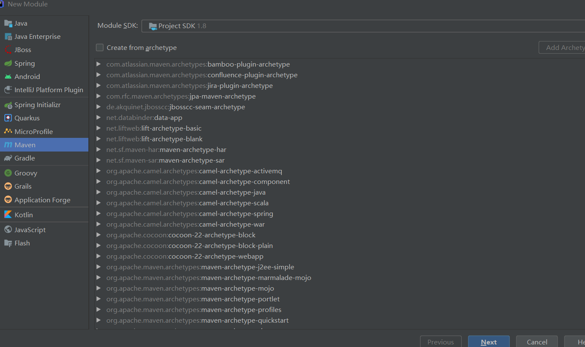Expand the jbosscc-seam-archetype node

click(x=99, y=107)
